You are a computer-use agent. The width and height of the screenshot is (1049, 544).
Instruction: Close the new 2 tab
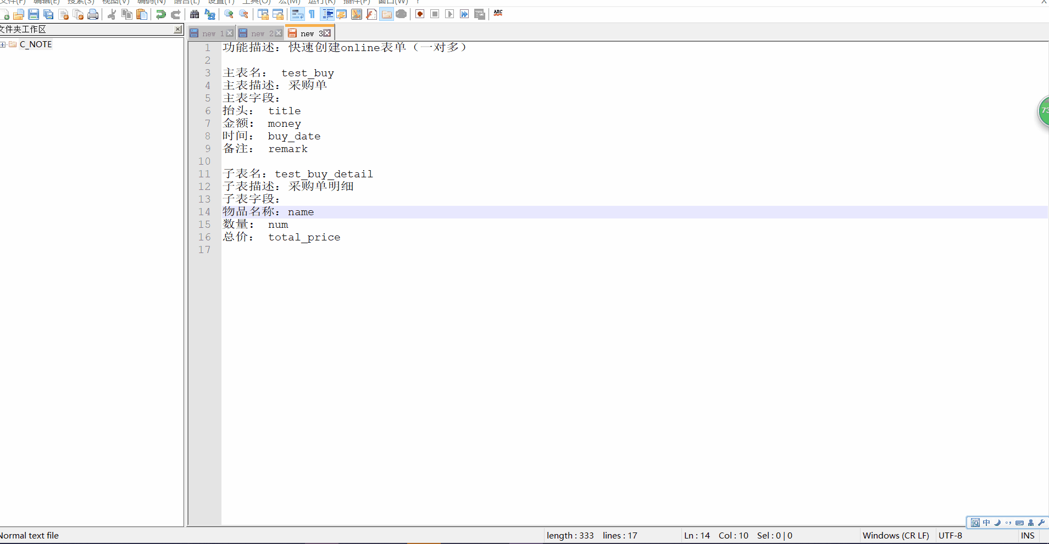pyautogui.click(x=279, y=33)
